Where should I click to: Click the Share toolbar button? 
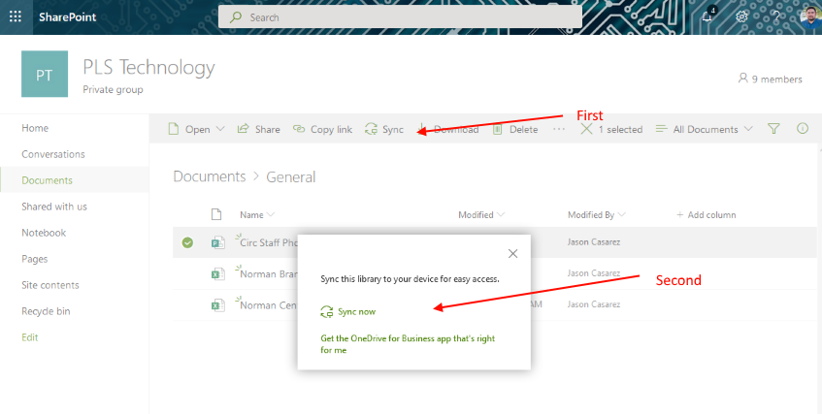pyautogui.click(x=258, y=129)
